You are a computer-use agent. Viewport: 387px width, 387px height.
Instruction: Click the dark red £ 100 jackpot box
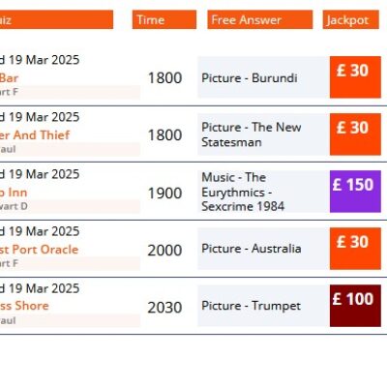click(x=355, y=306)
